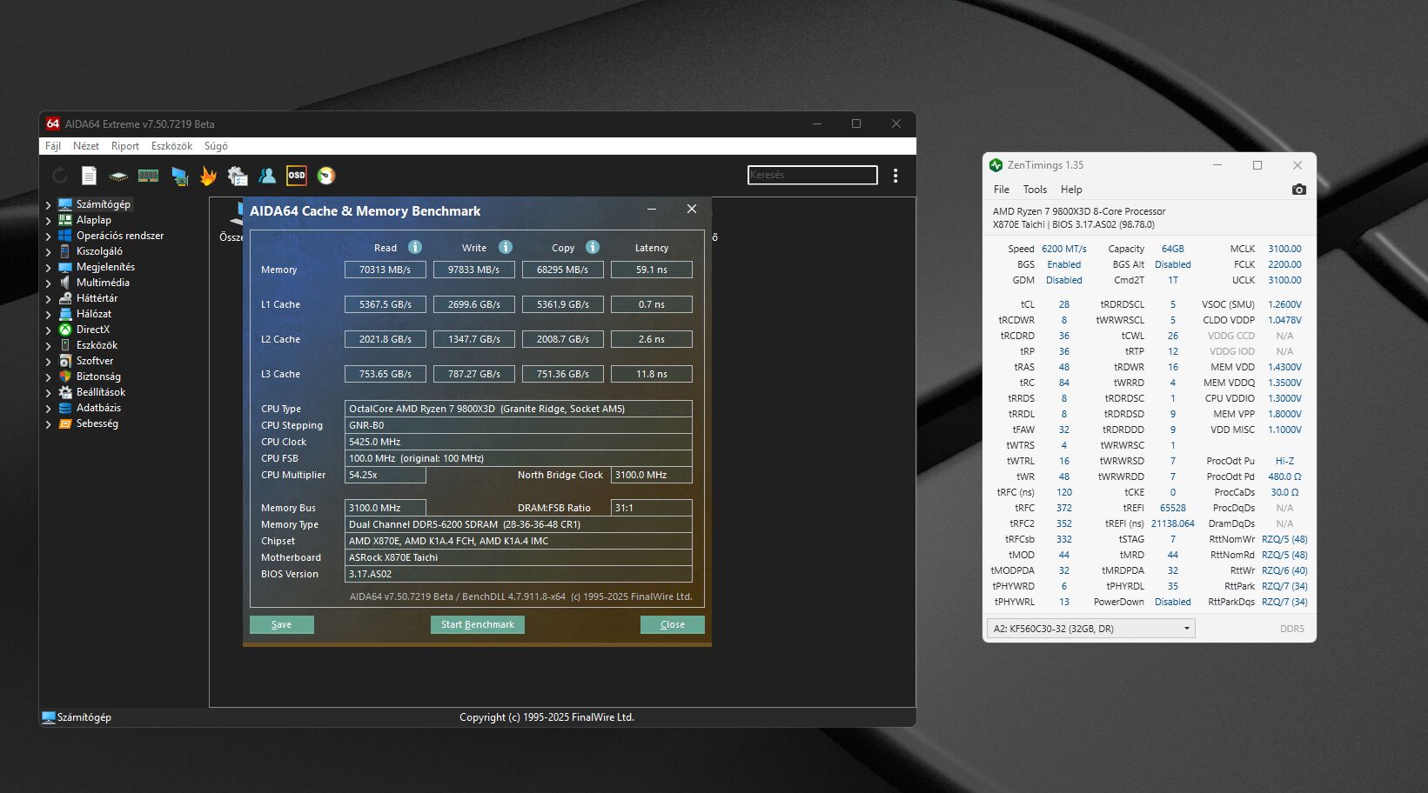Click the CPU chip toolbar icon
The height and width of the screenshot is (793, 1428).
coord(118,176)
